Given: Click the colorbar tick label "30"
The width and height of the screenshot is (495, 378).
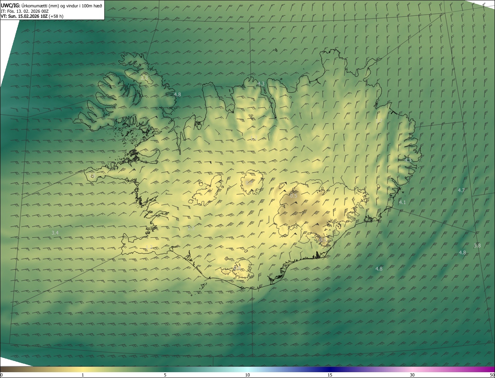Looking at the screenshot, I should pos(412,375).
